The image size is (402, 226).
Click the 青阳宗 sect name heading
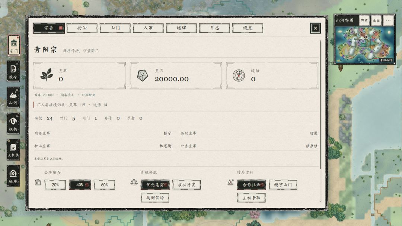(45, 50)
